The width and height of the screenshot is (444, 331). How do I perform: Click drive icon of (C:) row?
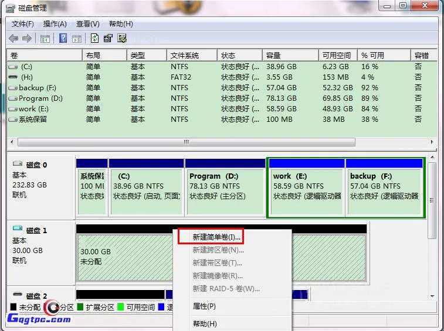(13, 67)
